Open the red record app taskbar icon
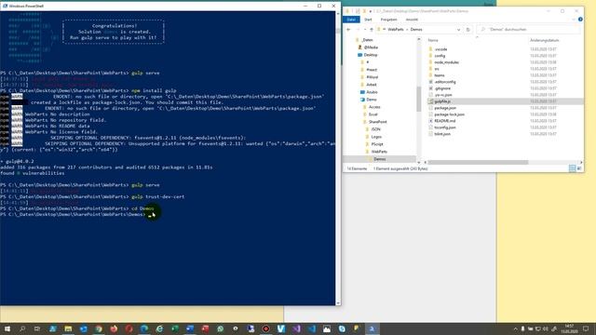Image resolution: width=596 pixels, height=335 pixels. click(265, 328)
